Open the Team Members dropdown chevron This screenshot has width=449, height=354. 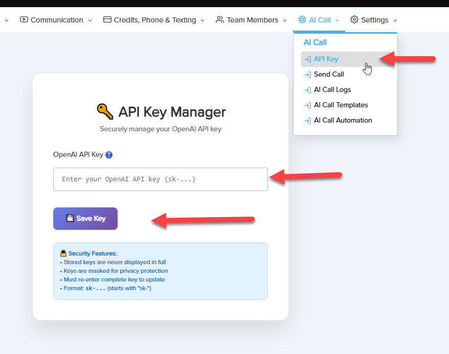point(284,20)
